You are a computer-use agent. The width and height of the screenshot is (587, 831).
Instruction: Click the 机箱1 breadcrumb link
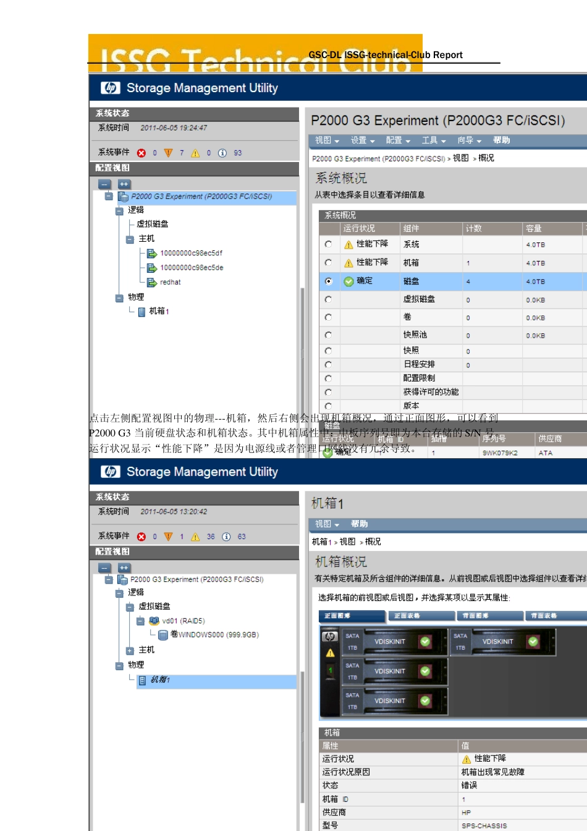(321, 542)
